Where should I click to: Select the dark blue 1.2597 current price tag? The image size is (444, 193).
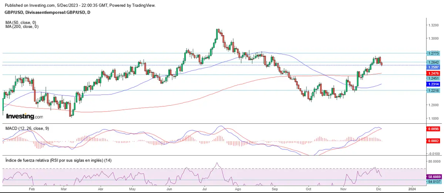[433, 67]
